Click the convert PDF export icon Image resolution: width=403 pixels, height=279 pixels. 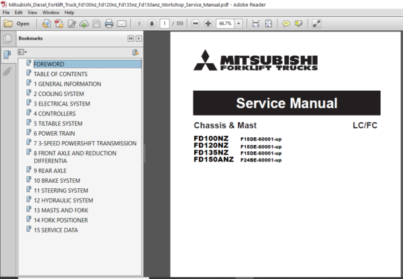59,24
